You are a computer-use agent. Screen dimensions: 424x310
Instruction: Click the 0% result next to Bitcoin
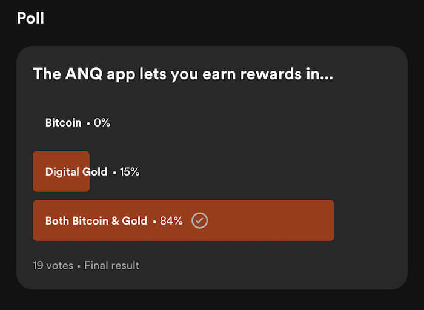(102, 123)
